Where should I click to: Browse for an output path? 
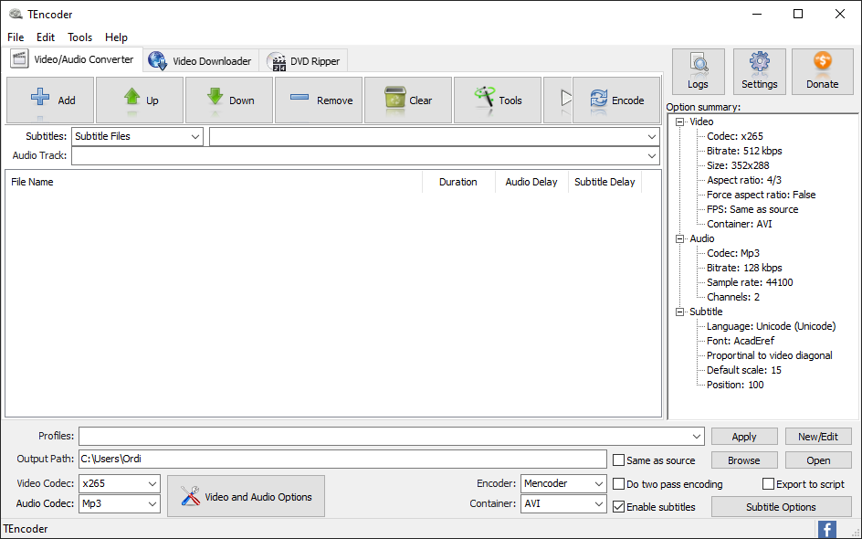coord(744,460)
